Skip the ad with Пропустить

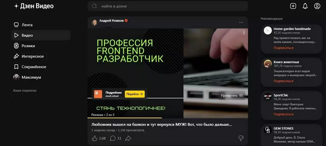(232, 95)
